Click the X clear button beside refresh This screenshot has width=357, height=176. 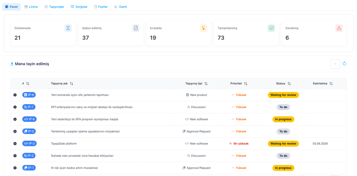(x=335, y=64)
